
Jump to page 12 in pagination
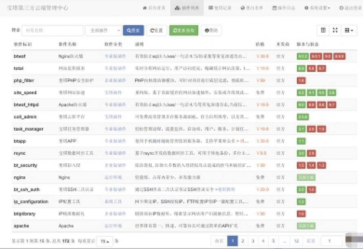pyautogui.click(x=296, y=241)
